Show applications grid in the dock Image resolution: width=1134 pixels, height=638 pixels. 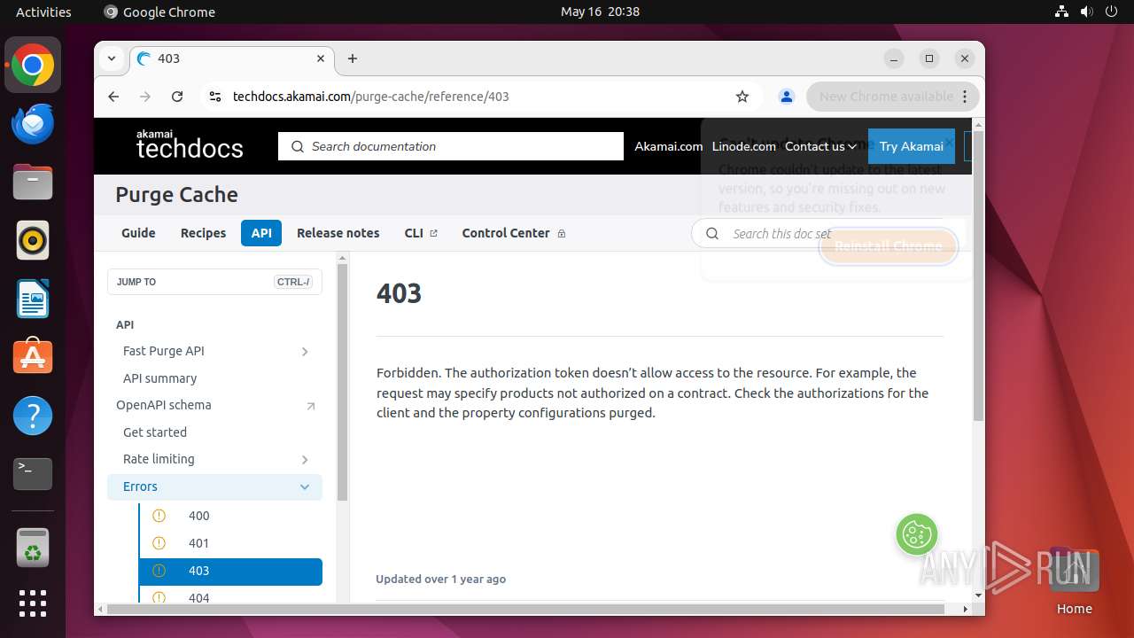(x=33, y=603)
